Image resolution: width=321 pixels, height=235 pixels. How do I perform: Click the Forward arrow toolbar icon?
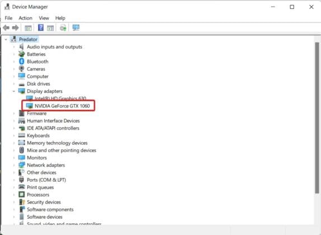tap(16, 27)
